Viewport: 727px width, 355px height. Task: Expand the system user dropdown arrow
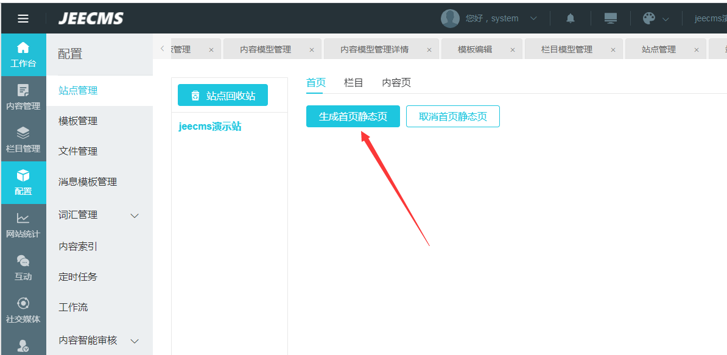point(533,18)
